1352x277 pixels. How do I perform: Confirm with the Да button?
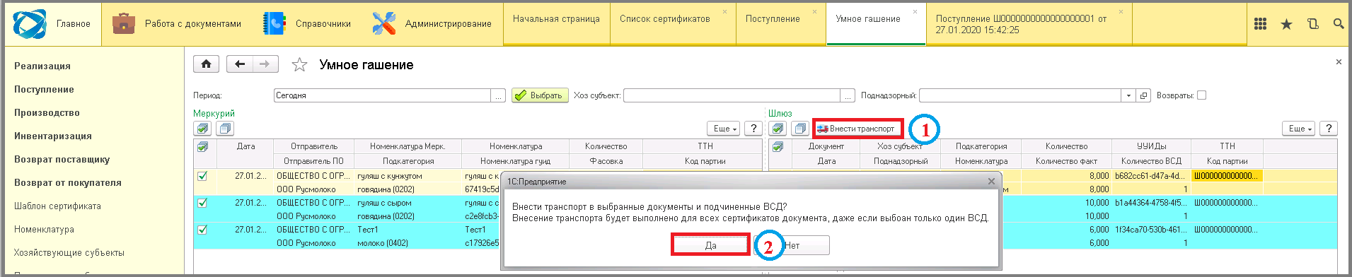click(x=710, y=245)
